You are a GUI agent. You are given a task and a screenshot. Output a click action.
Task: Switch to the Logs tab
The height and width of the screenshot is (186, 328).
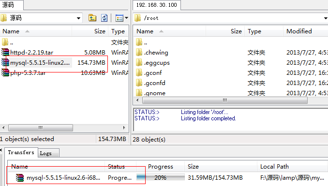coord(48,153)
